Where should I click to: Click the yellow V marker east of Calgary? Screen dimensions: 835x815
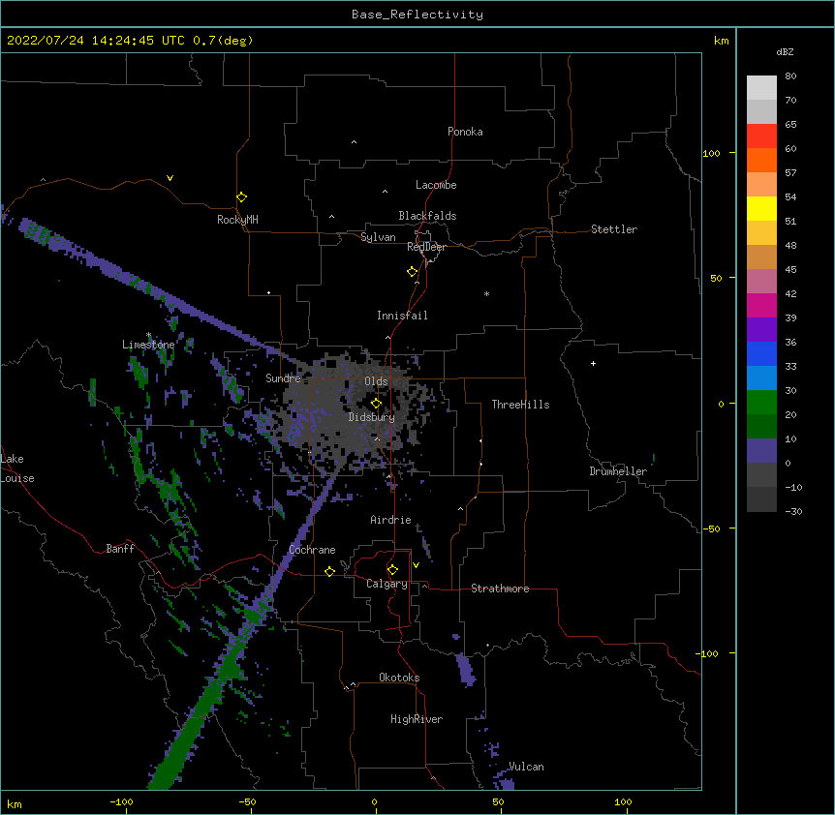click(416, 565)
